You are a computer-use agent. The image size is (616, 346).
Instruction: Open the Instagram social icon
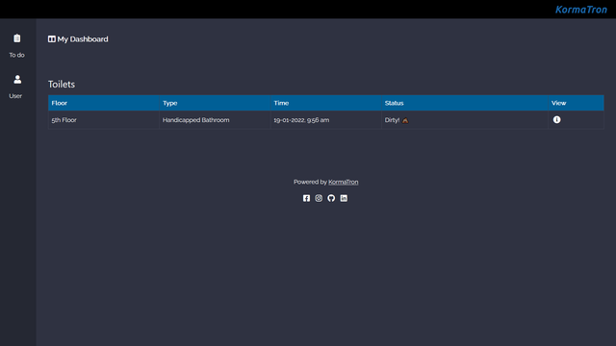tap(319, 198)
